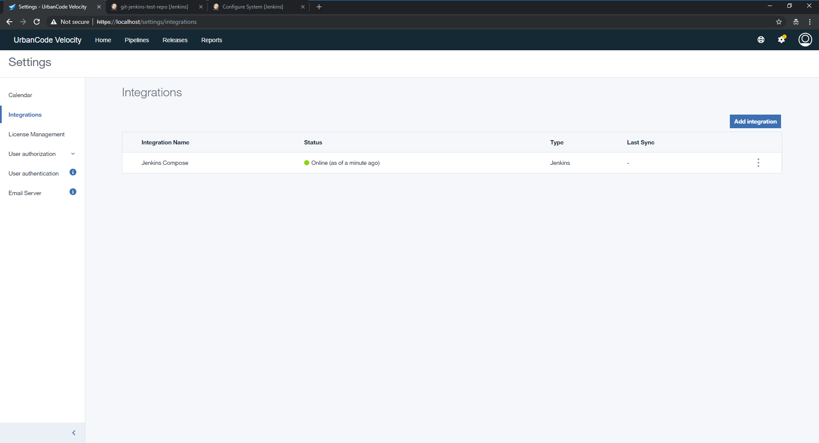Open the Reports page

[212, 40]
